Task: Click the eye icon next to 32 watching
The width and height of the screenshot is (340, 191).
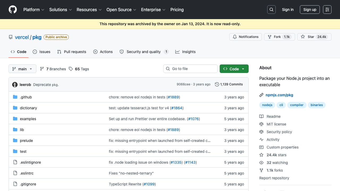Action: pyautogui.click(x=261, y=163)
